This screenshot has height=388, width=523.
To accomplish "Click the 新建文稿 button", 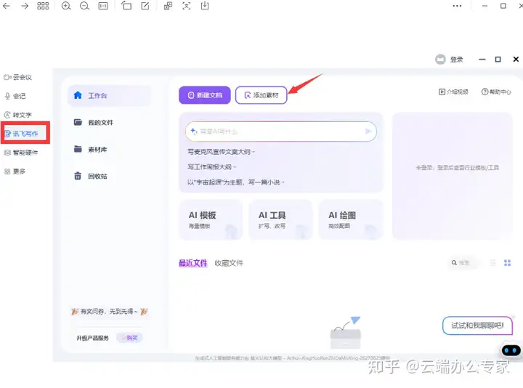I will pyautogui.click(x=204, y=95).
